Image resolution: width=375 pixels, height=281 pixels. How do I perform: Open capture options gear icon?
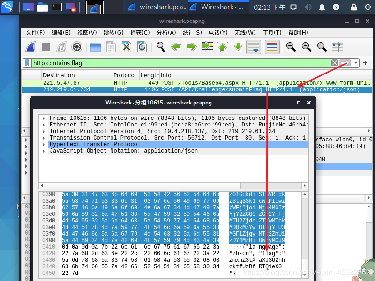tap(77, 47)
